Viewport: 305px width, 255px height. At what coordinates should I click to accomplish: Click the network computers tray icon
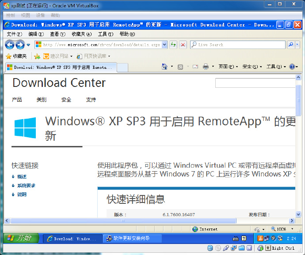pyautogui.click(x=267, y=238)
